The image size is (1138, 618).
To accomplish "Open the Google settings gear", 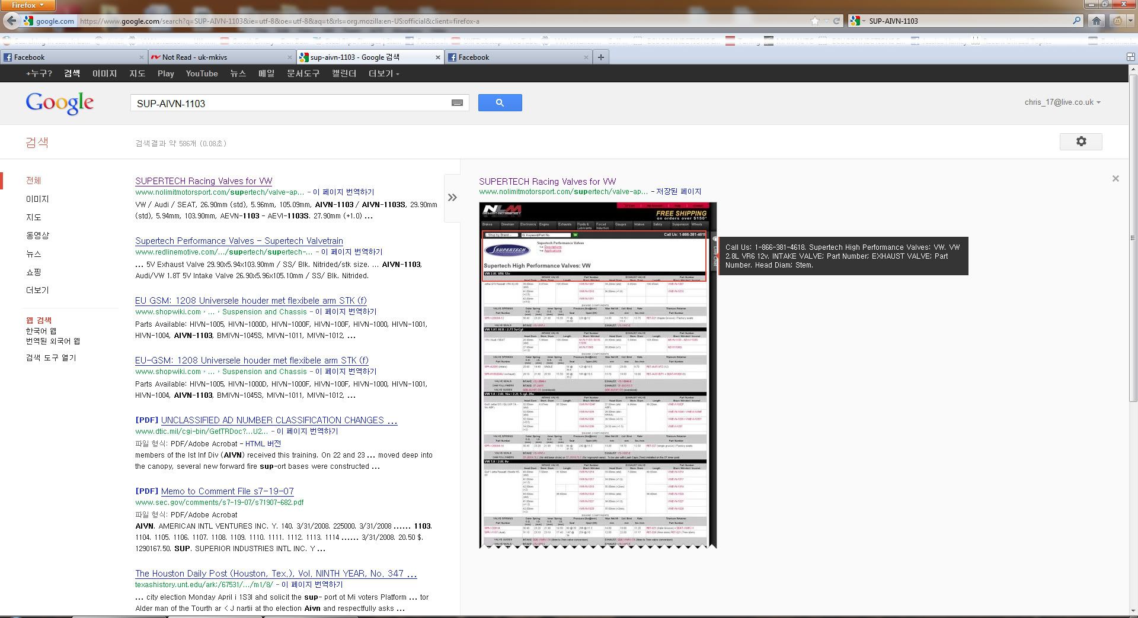I will click(1081, 141).
